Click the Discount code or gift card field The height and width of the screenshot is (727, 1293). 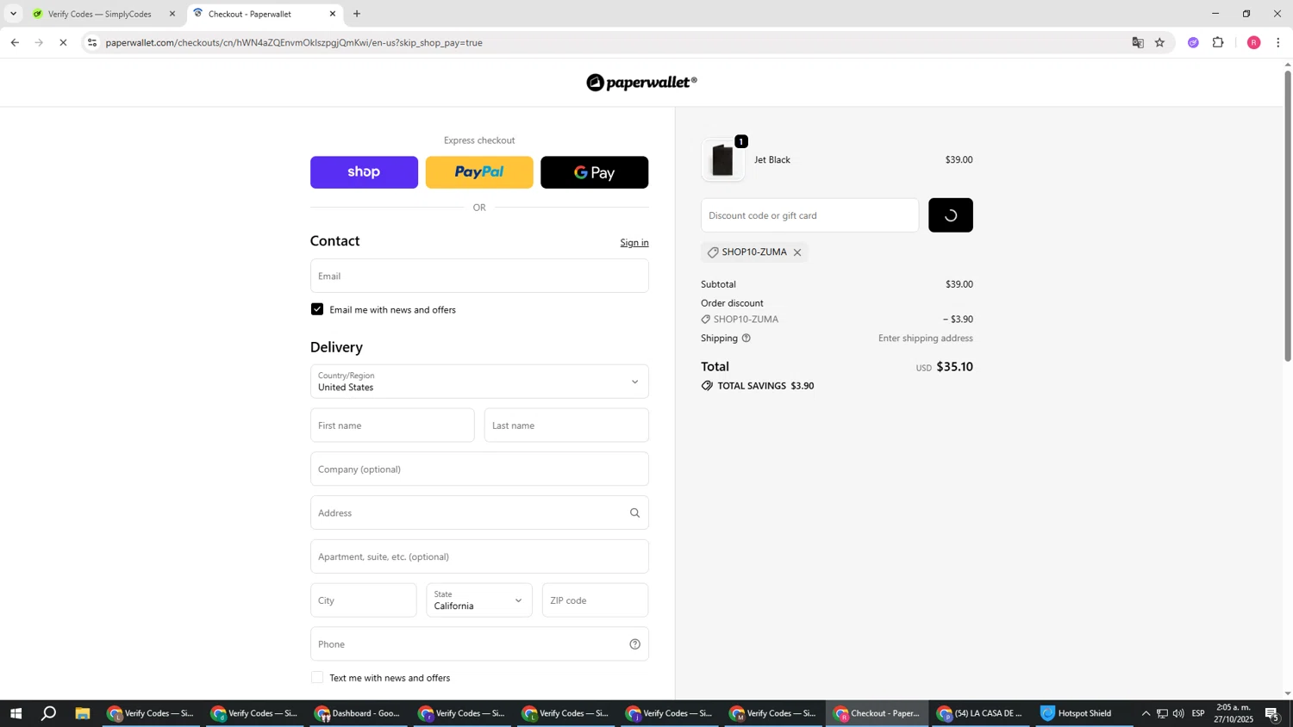pos(810,215)
